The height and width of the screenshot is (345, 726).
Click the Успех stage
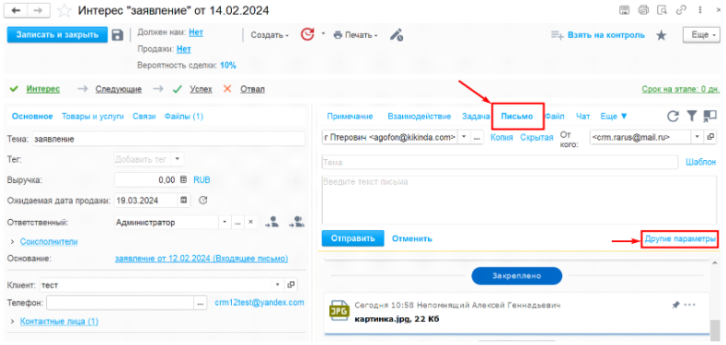coord(201,89)
